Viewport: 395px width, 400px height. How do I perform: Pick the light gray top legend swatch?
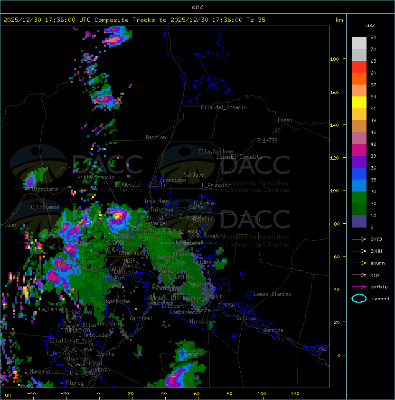(359, 43)
